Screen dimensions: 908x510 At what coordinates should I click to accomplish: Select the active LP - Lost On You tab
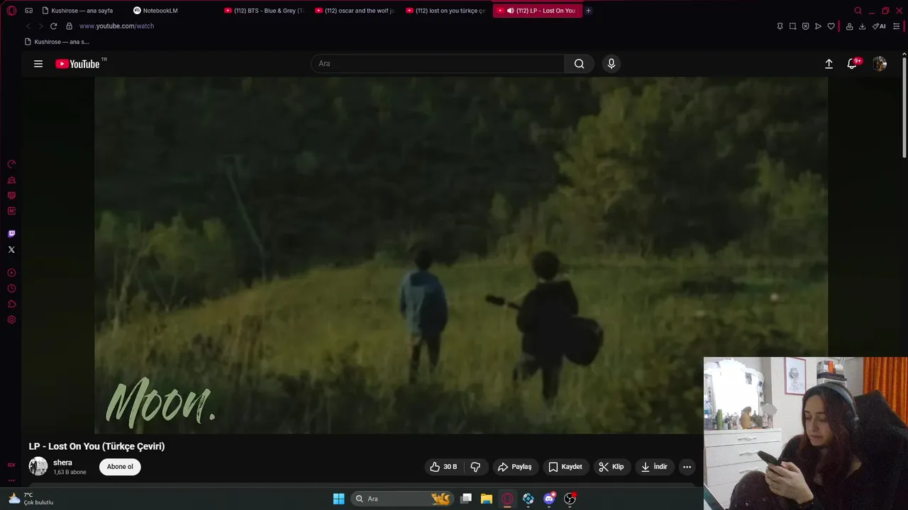click(538, 11)
